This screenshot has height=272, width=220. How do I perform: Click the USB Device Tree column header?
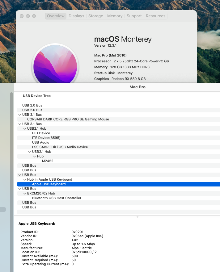37,96
